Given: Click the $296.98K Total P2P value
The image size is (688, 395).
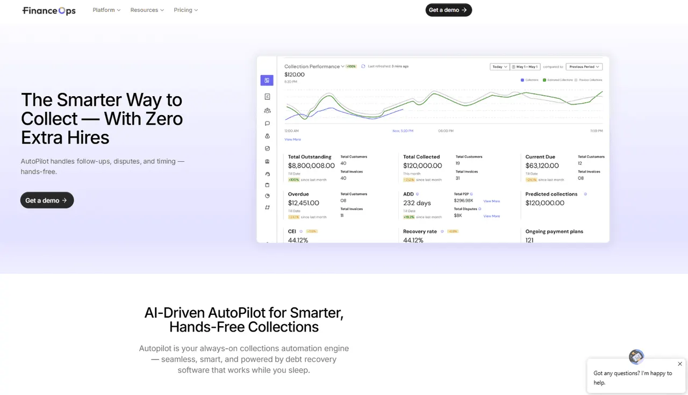Looking at the screenshot, I should coord(463,200).
